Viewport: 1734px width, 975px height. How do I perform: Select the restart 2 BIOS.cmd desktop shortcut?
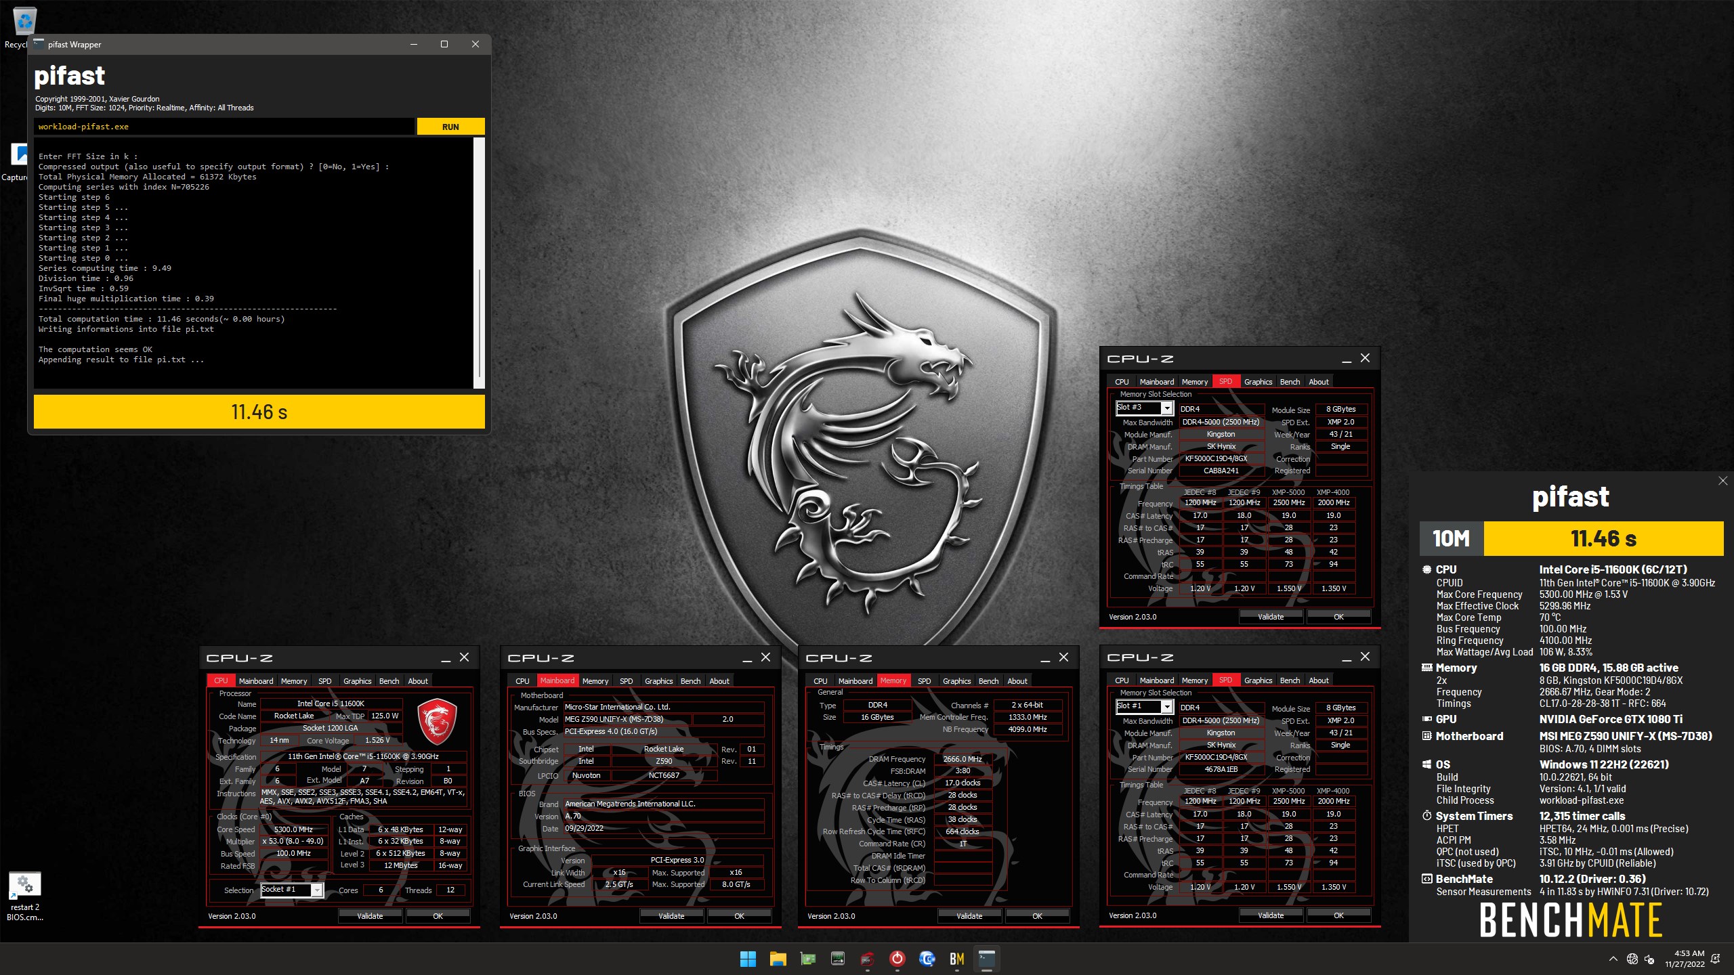tap(25, 896)
